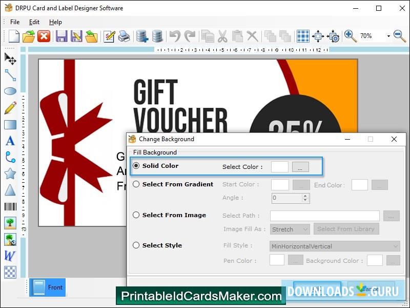This screenshot has width=410, height=308.
Task: Open an existing file with folder icon
Action: [29, 36]
